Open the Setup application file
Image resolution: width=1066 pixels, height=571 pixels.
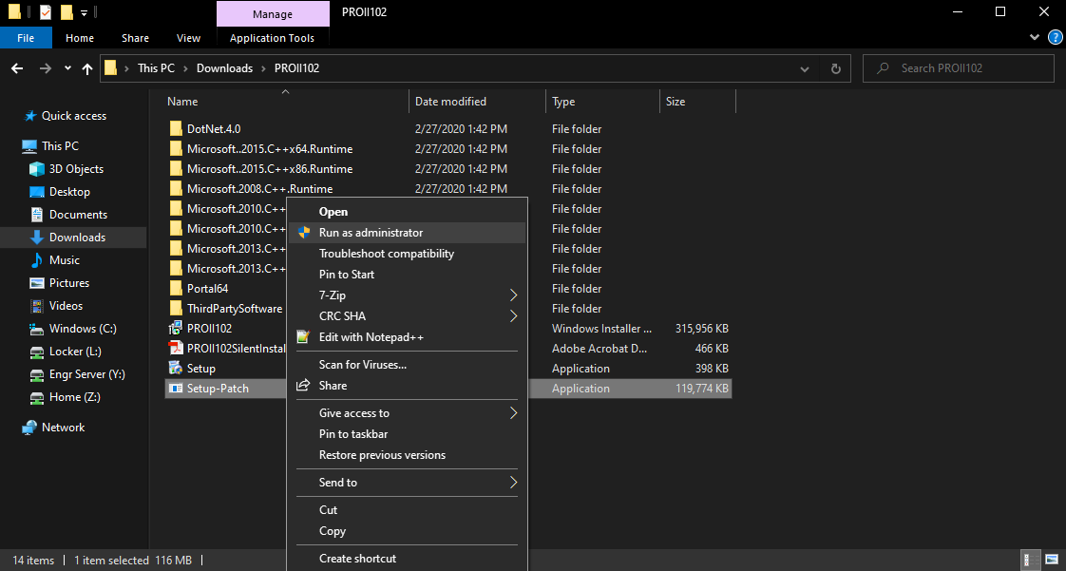pos(200,369)
